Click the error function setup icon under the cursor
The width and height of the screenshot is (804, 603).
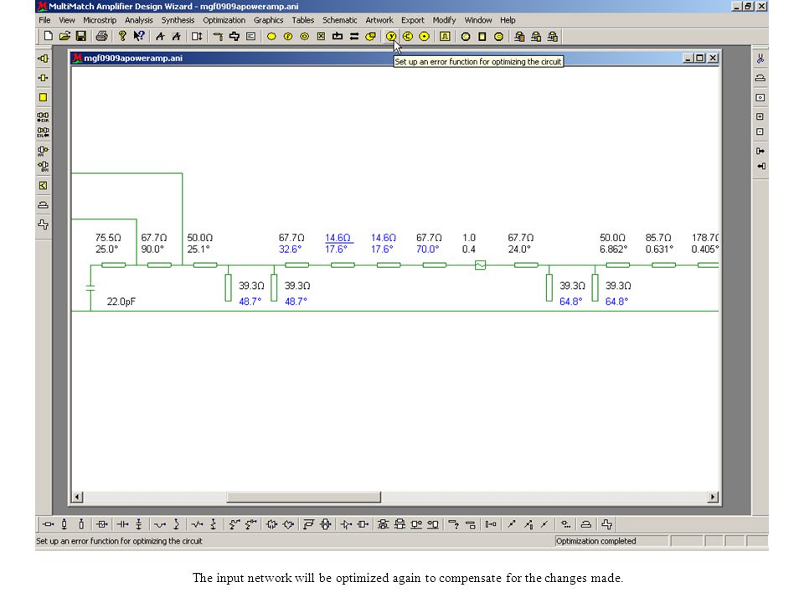coord(391,36)
